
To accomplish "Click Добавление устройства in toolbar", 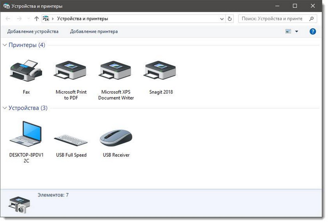I will (33, 32).
